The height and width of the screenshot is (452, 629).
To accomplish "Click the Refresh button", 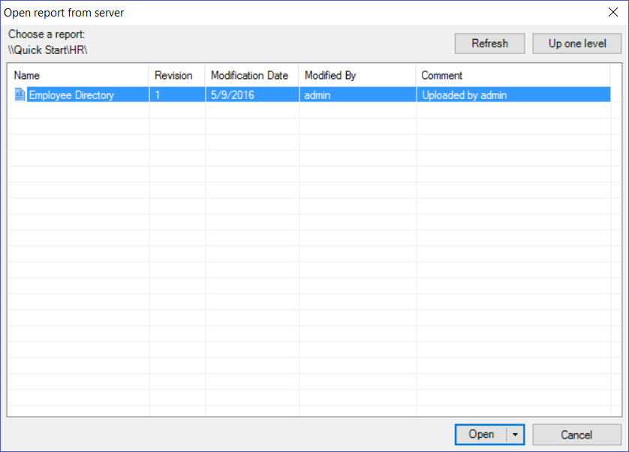I will pyautogui.click(x=489, y=44).
